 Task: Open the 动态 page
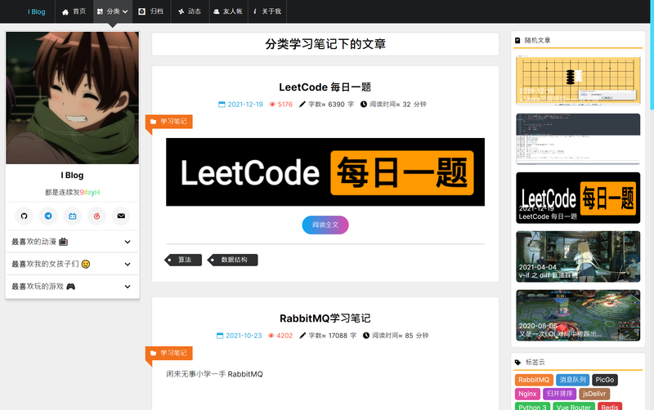coord(190,11)
